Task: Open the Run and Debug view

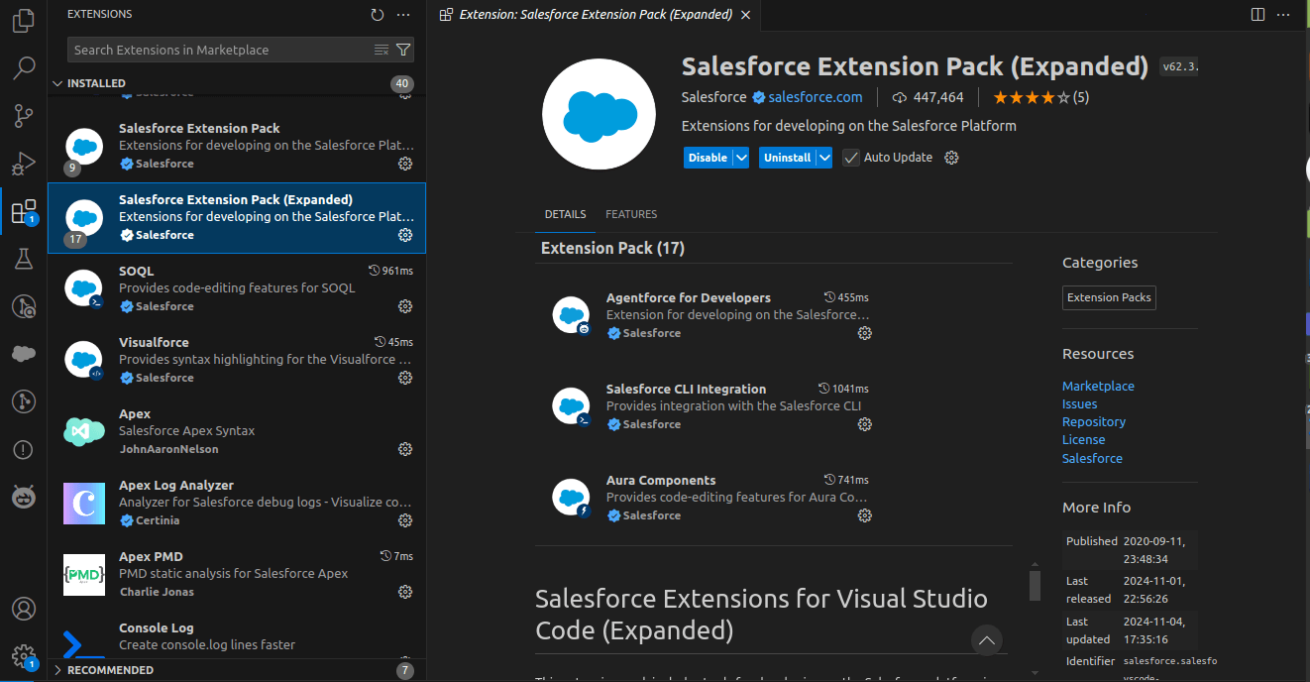Action: (x=22, y=165)
